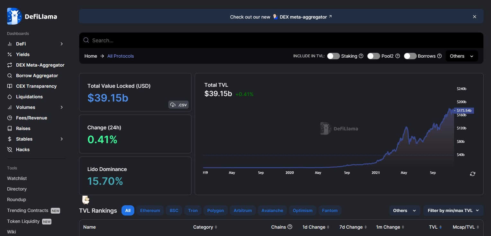The image size is (491, 236).
Task: Click the Pool2 help question-mark icon
Action: (397, 56)
